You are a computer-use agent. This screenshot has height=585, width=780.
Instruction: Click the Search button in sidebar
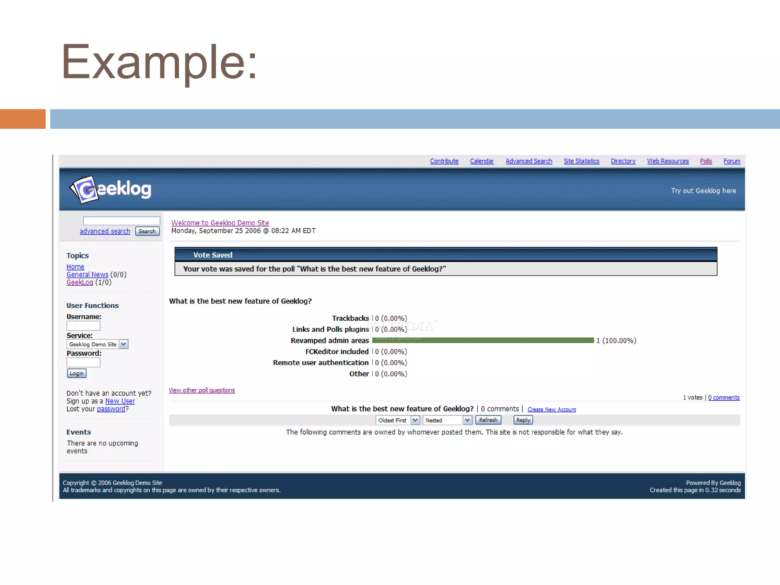[x=147, y=231]
